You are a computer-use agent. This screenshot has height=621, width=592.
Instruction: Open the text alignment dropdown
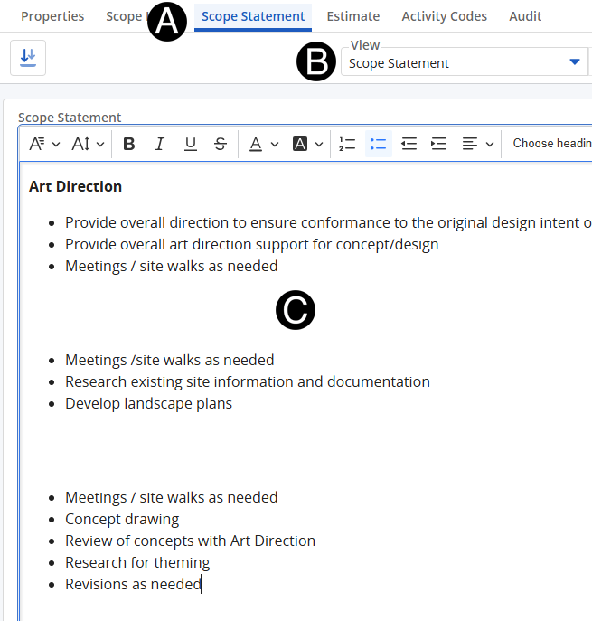(477, 144)
